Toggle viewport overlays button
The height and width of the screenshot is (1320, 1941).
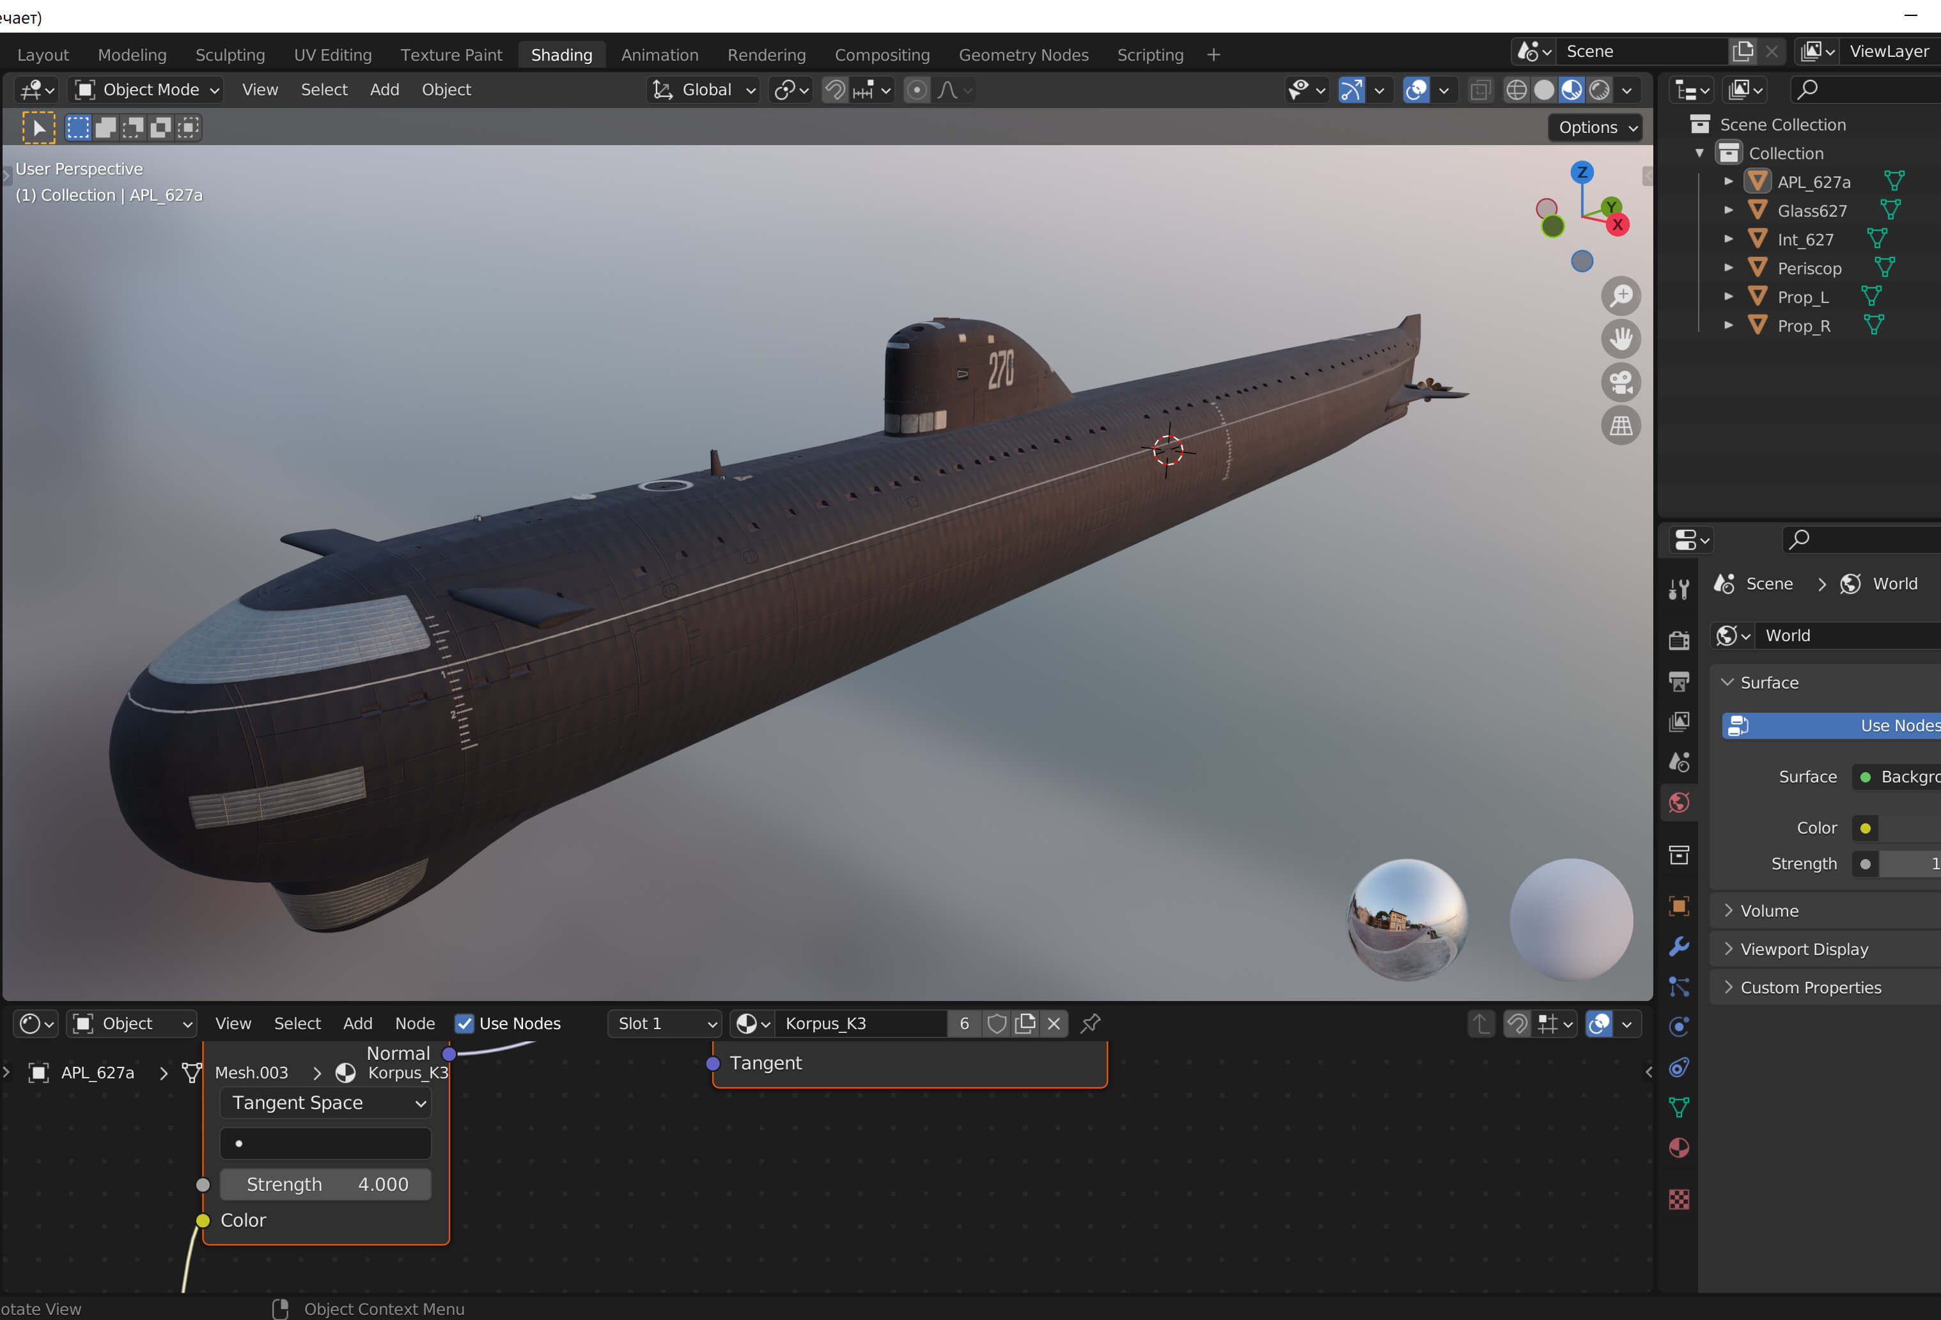[x=1417, y=90]
